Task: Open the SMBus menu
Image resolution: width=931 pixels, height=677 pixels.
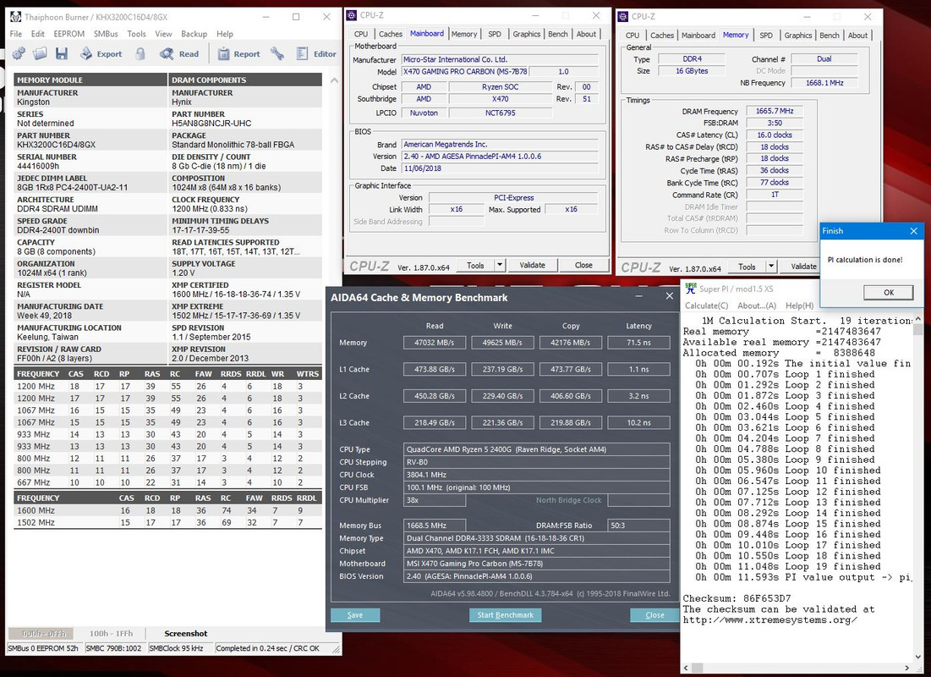Action: pos(106,34)
